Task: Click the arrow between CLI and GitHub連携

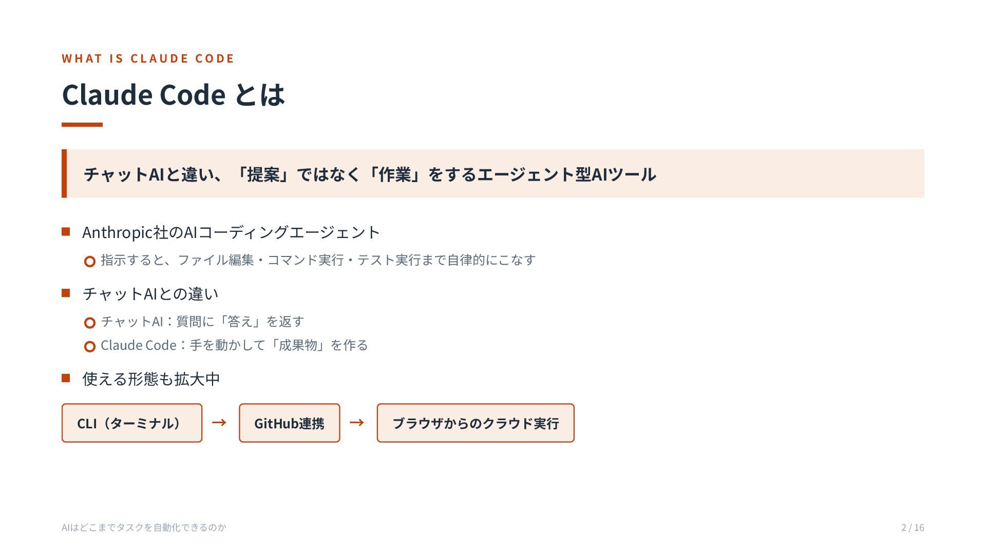Action: pos(219,422)
